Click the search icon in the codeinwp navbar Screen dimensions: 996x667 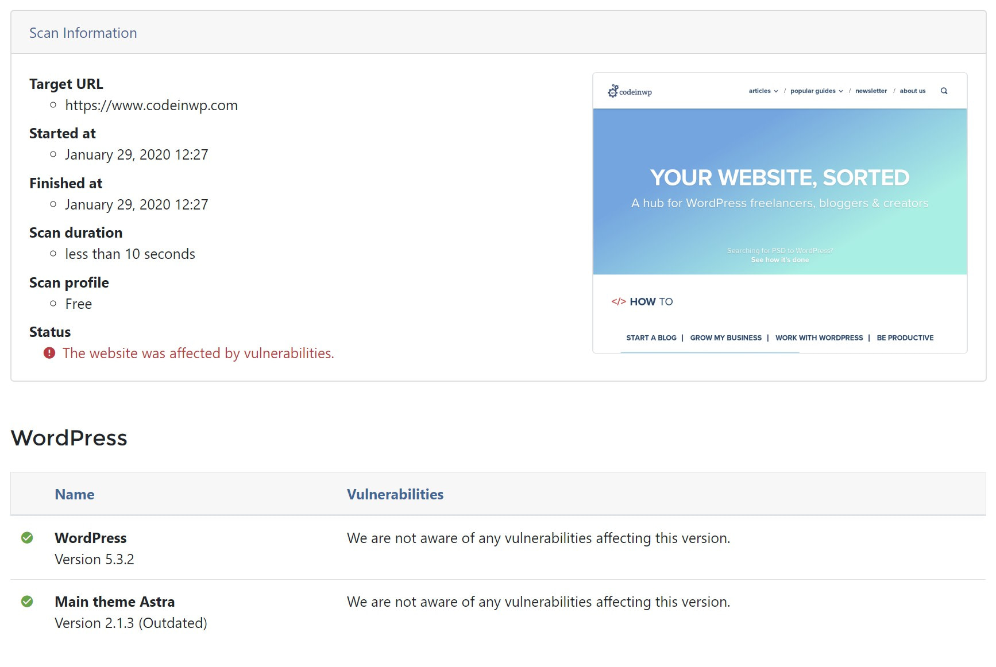click(x=944, y=91)
